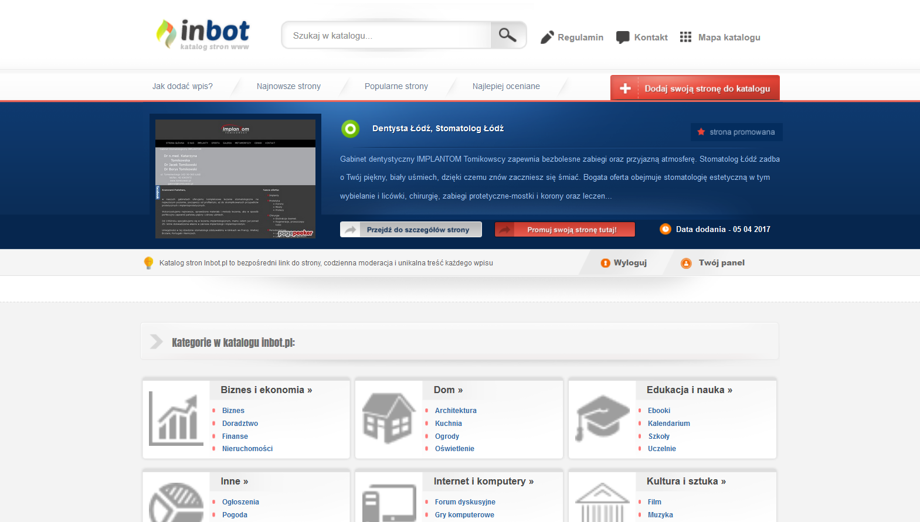Open Ogrody subcategory
Viewport: 920px width, 522px height.
pyautogui.click(x=447, y=436)
